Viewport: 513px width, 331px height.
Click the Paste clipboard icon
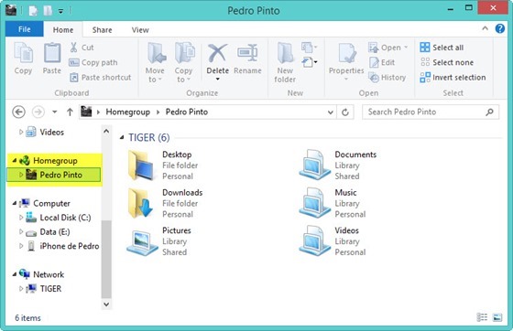[52, 52]
